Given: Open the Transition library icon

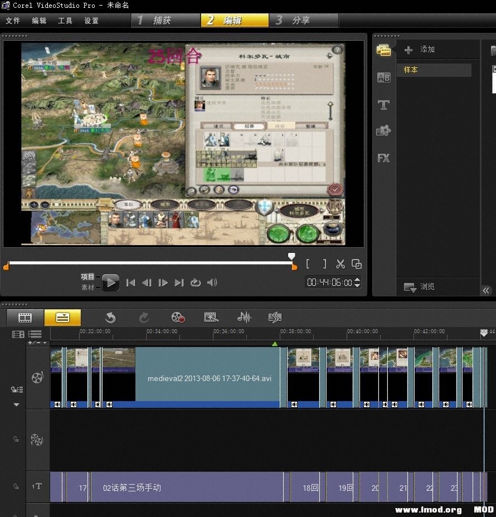Looking at the screenshot, I should click(383, 77).
